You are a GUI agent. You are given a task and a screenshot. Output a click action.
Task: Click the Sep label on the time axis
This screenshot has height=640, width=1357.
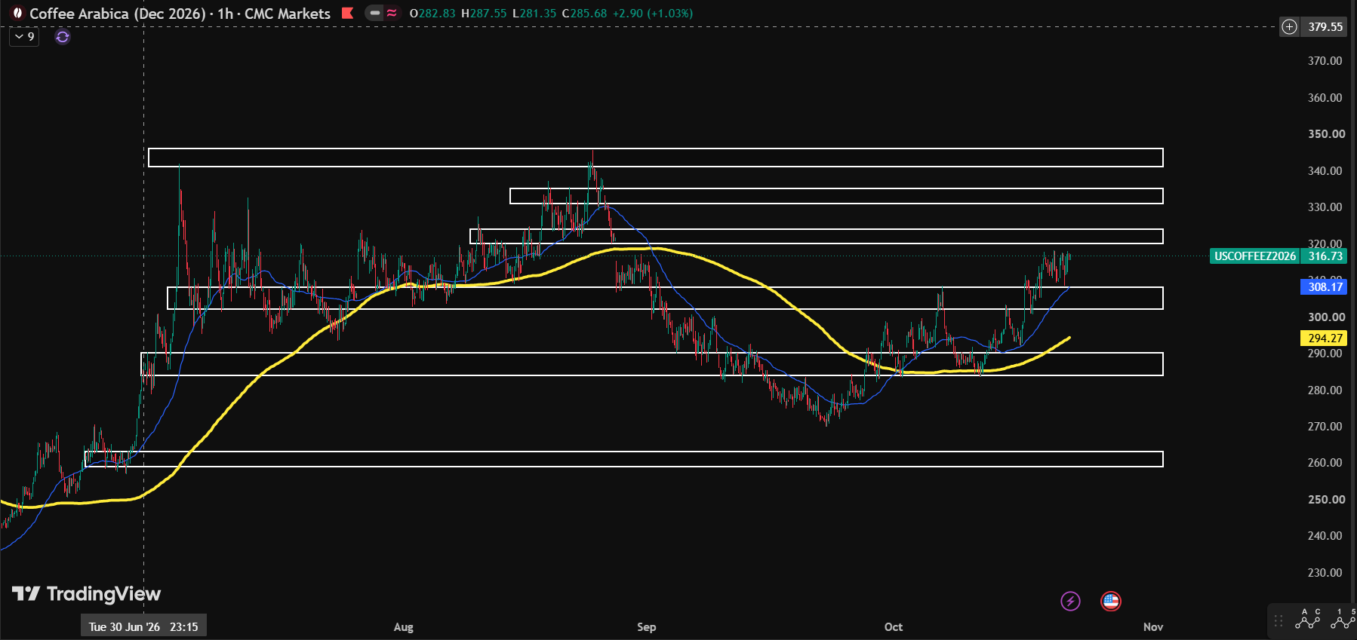(x=647, y=627)
